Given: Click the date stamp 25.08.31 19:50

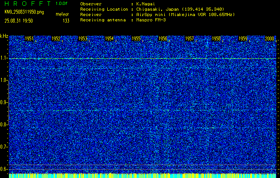Looking at the screenshot, I should pos(19,21).
